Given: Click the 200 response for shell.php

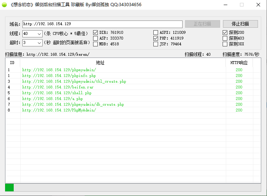Looking at the screenshot, I should coord(239,93).
